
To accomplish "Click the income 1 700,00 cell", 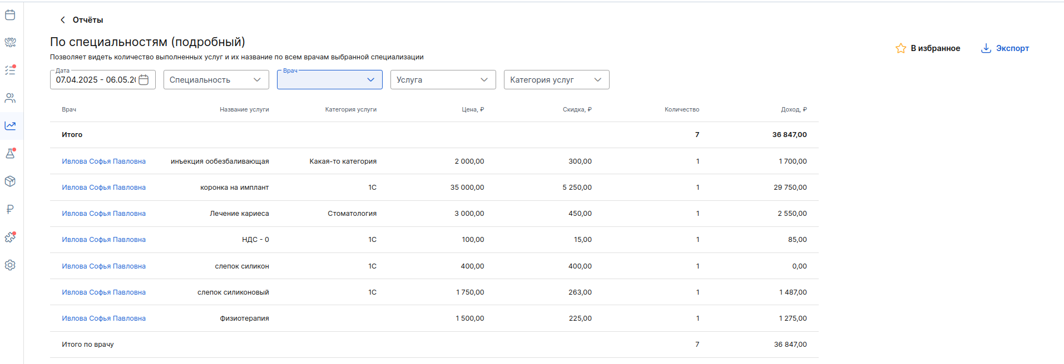I will 793,161.
